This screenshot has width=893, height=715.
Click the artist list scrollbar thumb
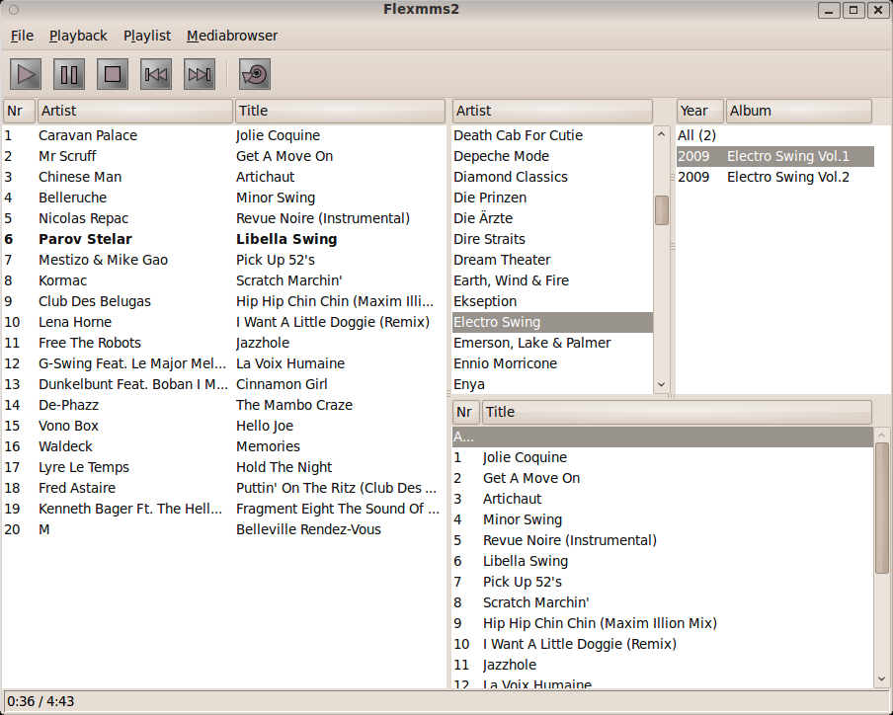pos(661,210)
